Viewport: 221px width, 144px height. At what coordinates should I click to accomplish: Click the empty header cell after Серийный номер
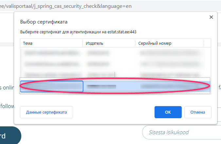pyautogui.click(x=207, y=43)
